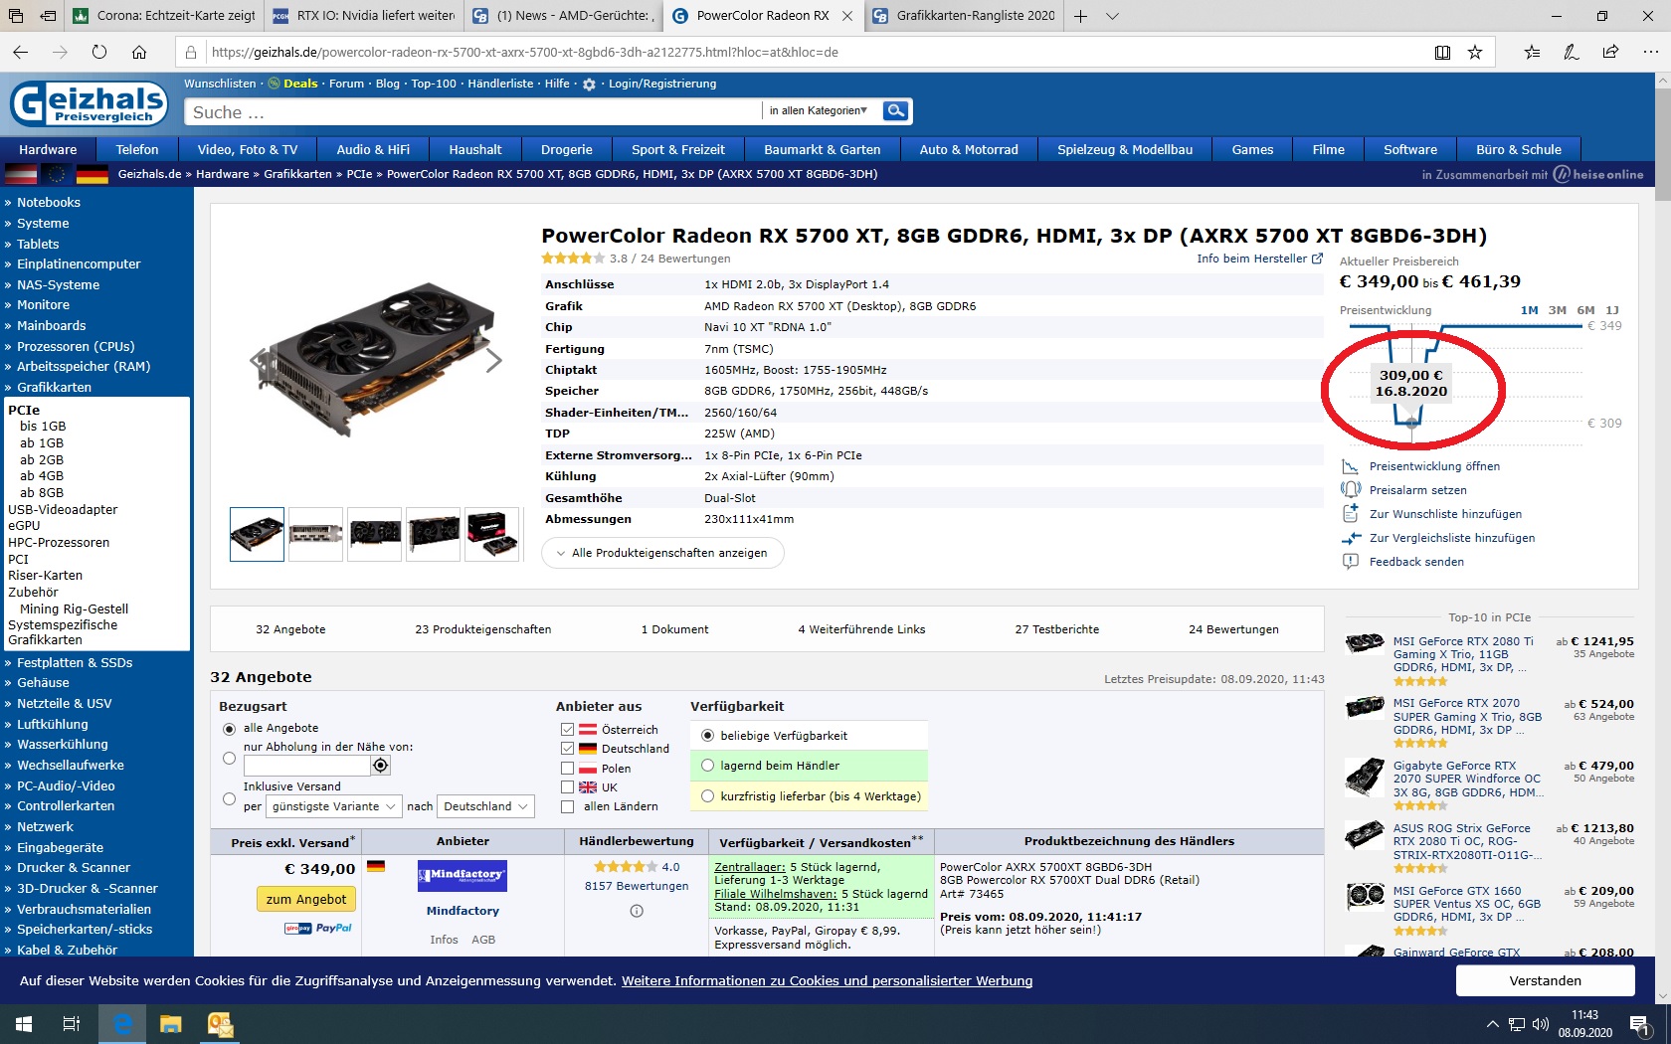This screenshot has width=1671, height=1044.
Task: Click volume icon in system tray
Action: coord(1541,1024)
